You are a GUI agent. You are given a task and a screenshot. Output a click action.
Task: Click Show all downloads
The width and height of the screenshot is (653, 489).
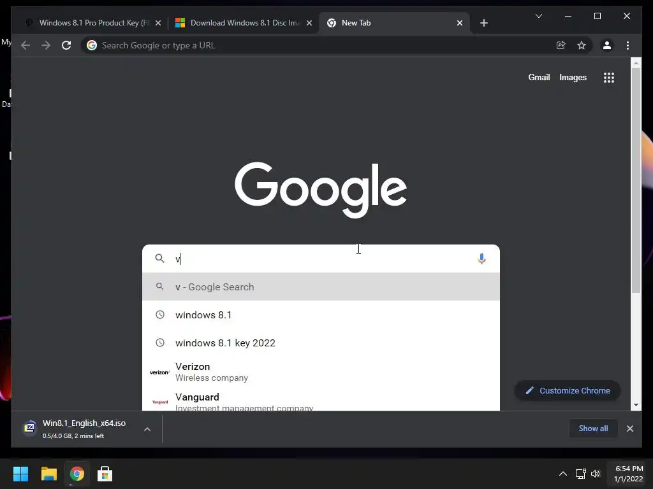pyautogui.click(x=593, y=429)
